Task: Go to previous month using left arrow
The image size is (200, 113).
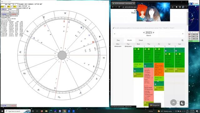Action: coord(115,34)
